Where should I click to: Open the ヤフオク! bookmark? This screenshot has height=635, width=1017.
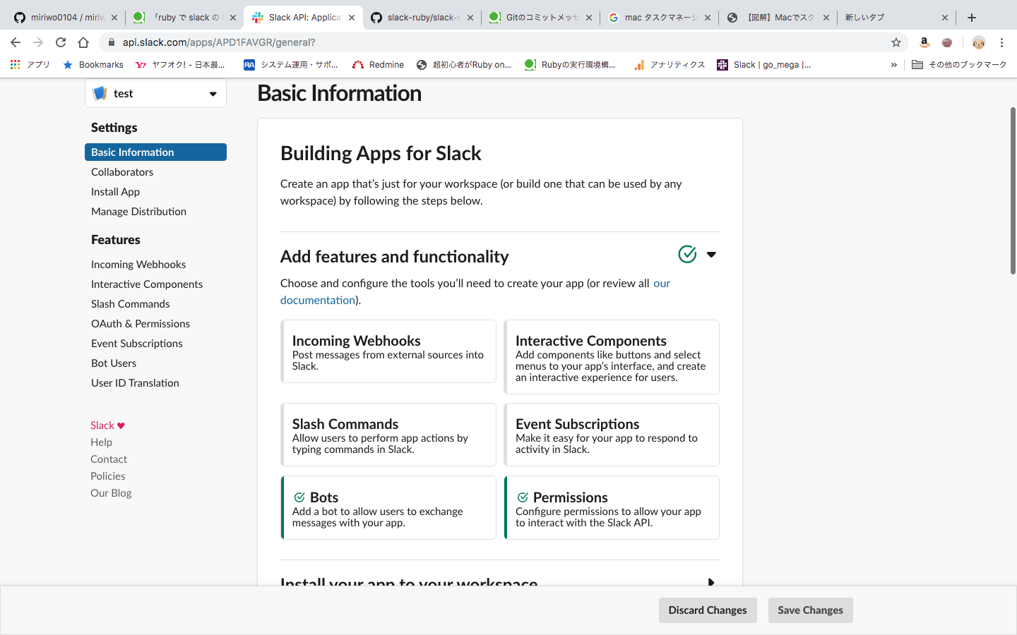click(179, 65)
